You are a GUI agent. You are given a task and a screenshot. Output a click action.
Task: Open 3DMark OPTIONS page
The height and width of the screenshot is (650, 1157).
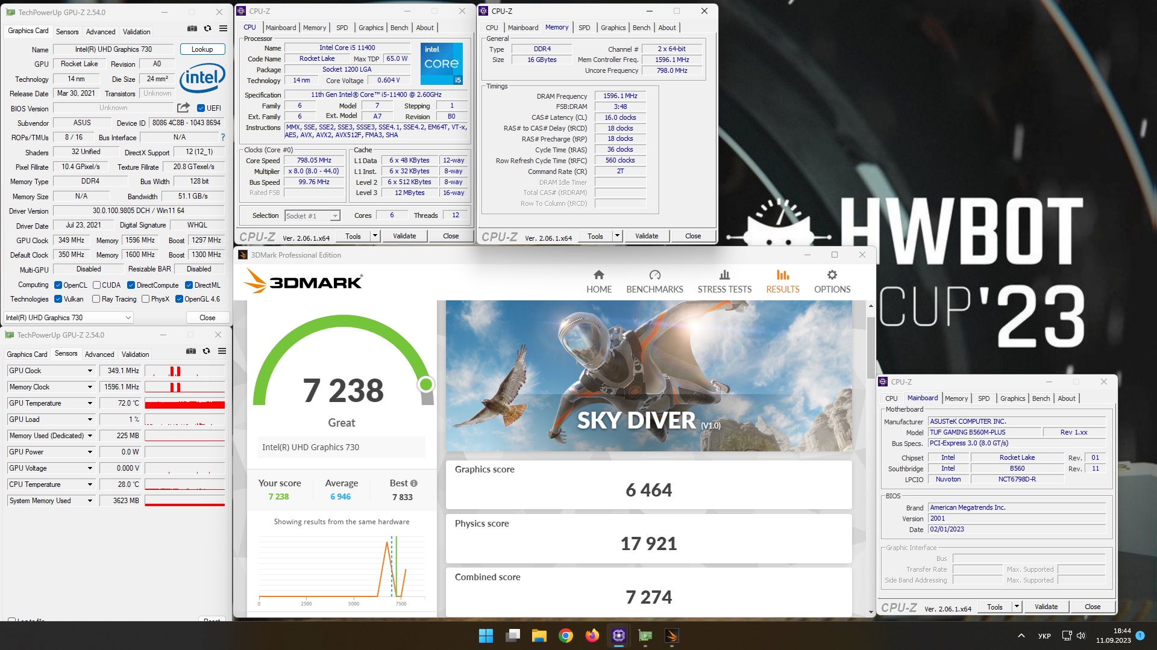point(832,282)
